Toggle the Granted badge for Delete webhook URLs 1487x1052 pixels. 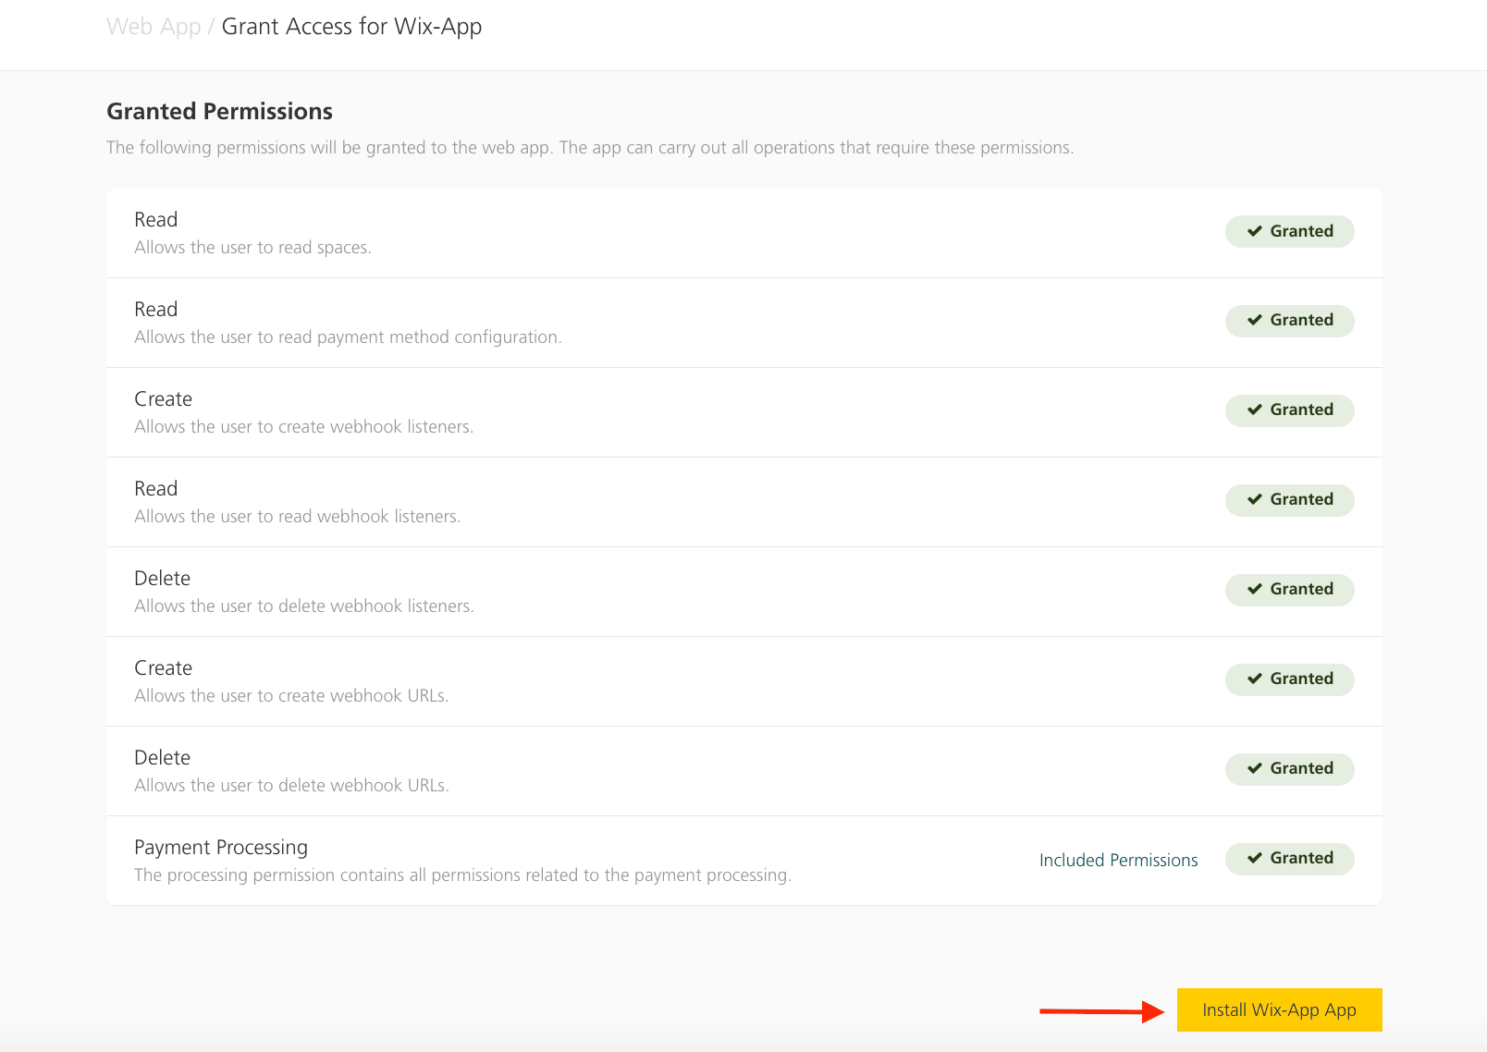click(x=1289, y=768)
